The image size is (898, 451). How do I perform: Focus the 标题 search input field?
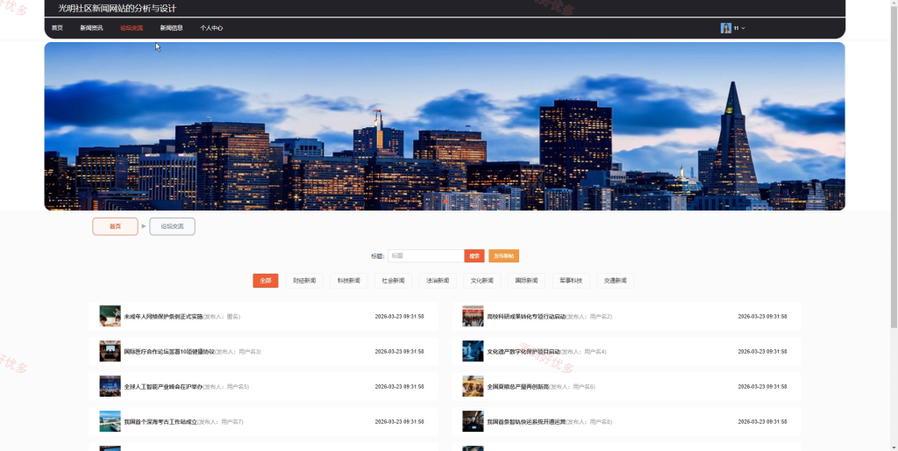426,256
